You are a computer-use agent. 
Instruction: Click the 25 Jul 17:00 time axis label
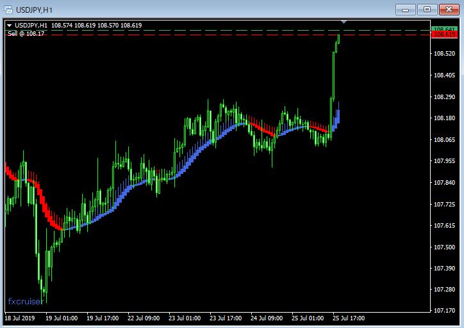pyautogui.click(x=349, y=318)
